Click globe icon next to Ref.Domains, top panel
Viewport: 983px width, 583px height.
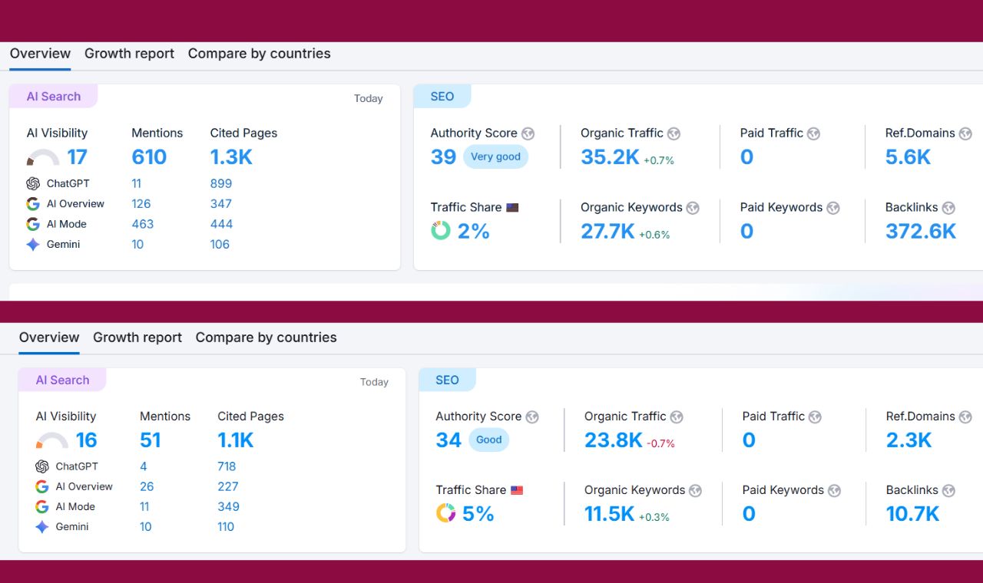click(965, 133)
